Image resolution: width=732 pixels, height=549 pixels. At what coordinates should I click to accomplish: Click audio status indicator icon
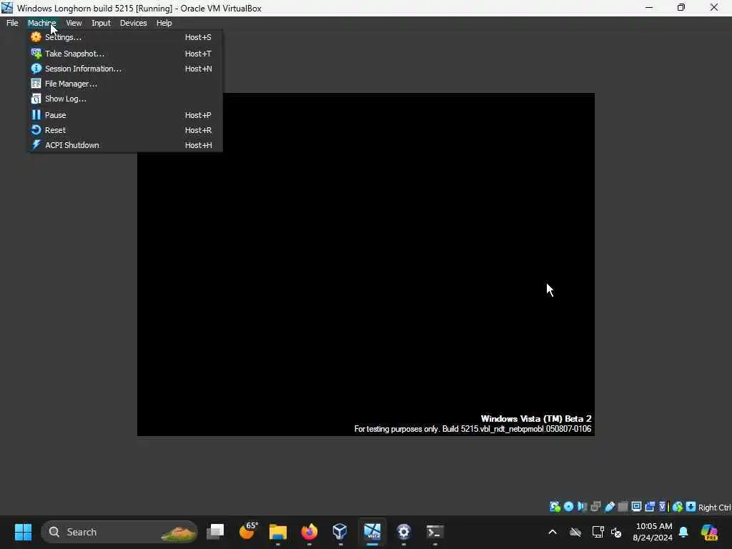(582, 507)
